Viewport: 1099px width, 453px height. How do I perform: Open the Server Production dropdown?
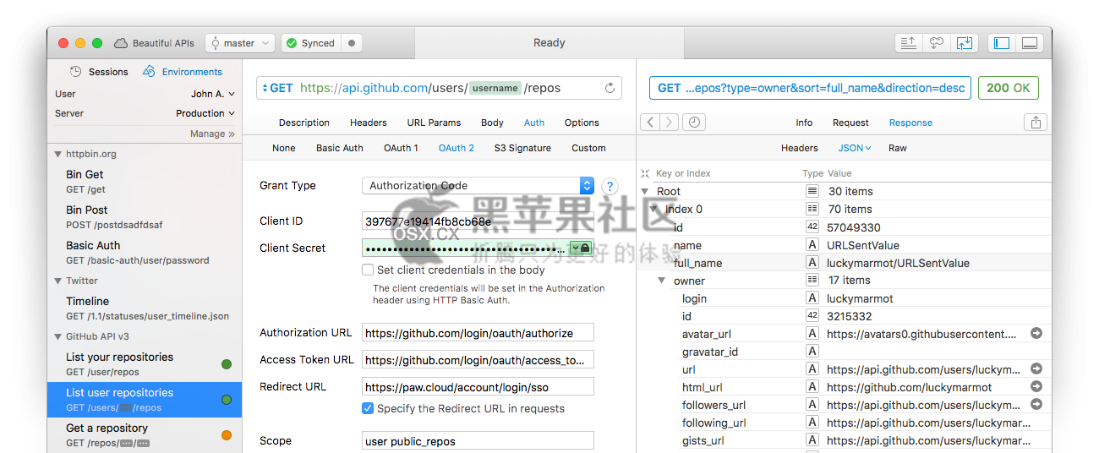(x=205, y=113)
